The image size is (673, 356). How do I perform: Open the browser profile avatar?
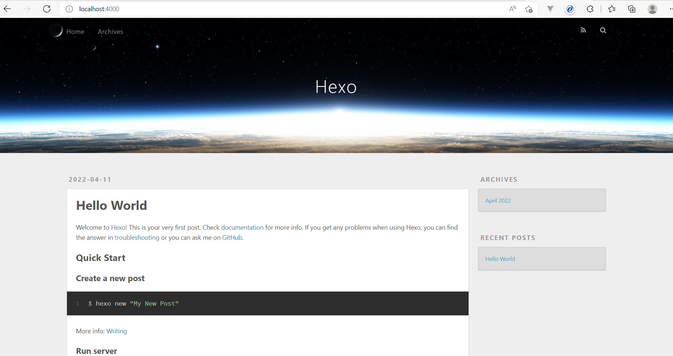(652, 9)
